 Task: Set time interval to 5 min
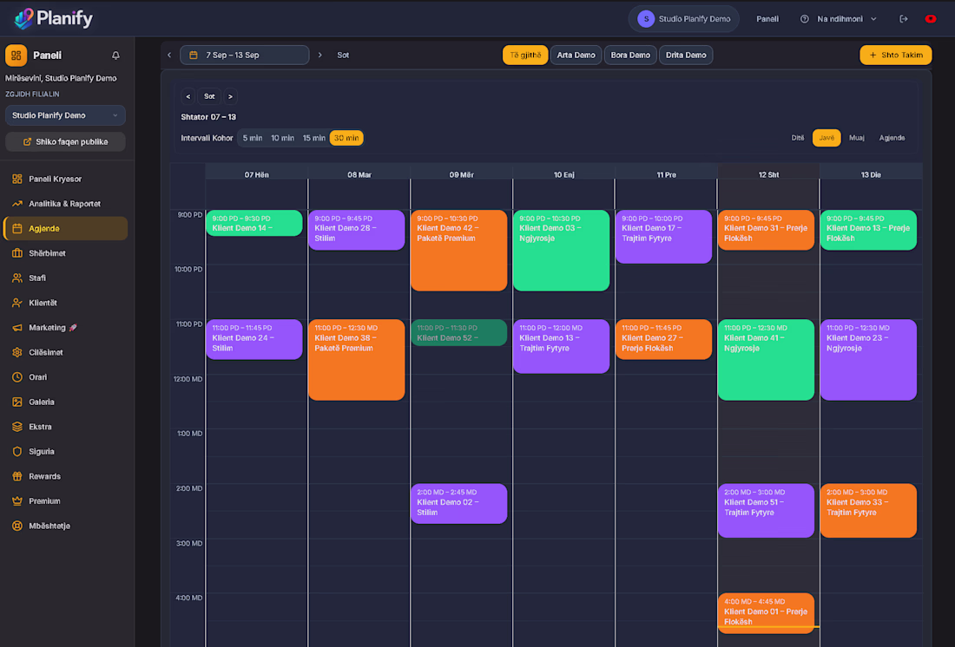coord(252,138)
